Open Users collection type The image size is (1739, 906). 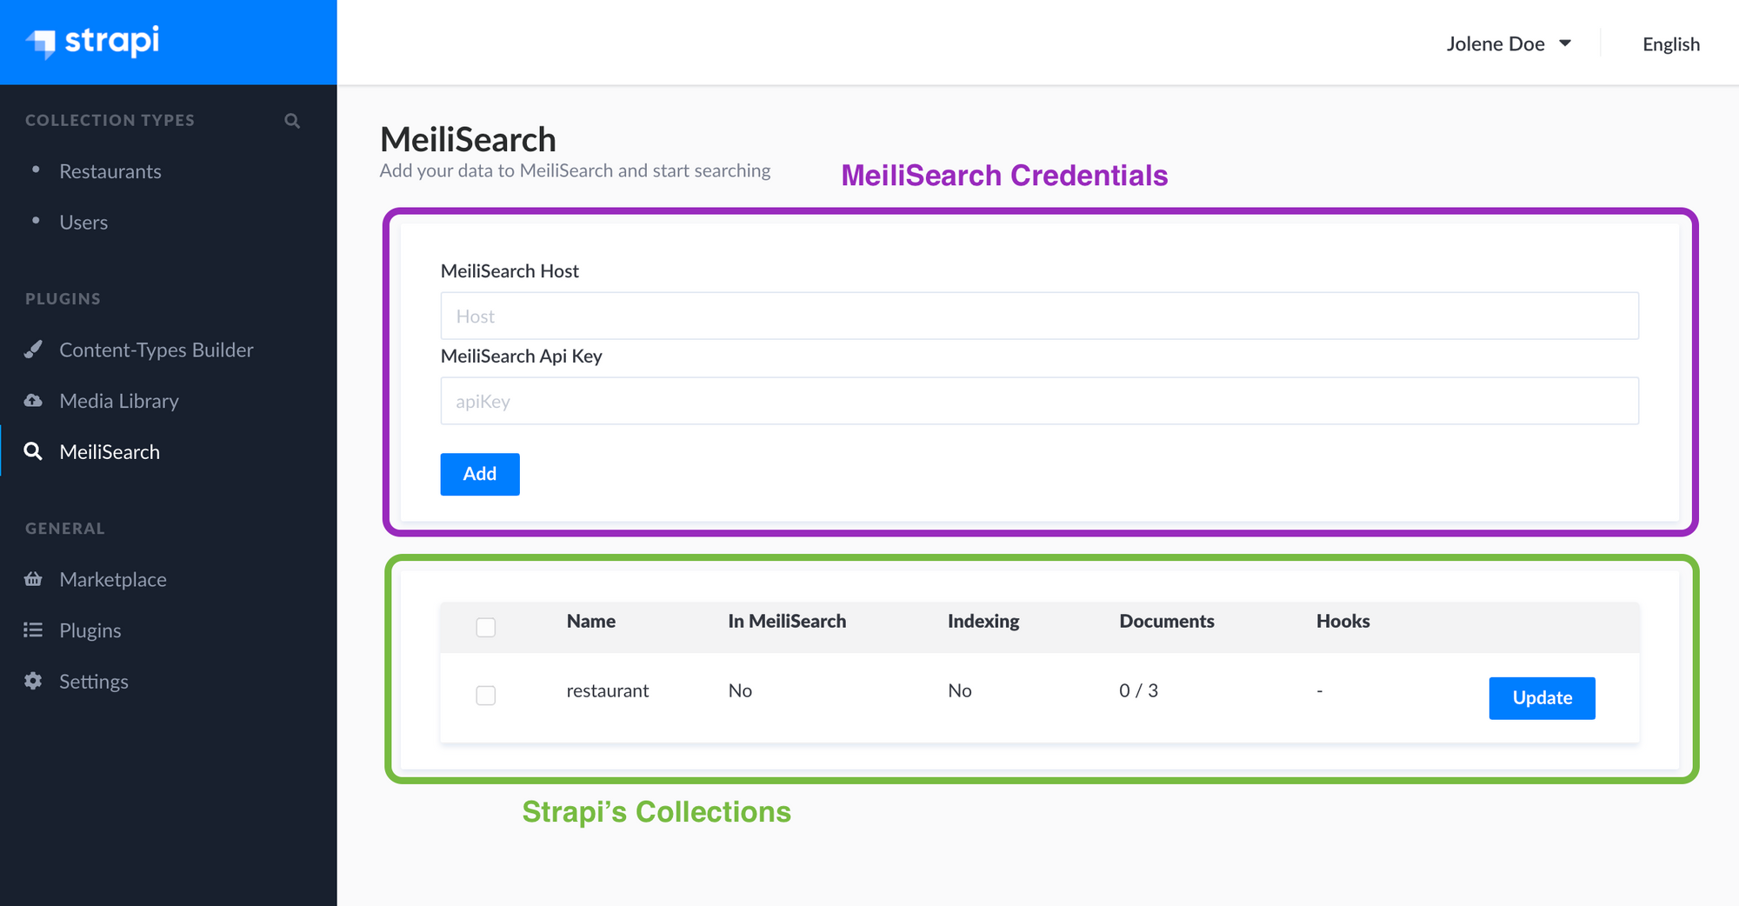[x=83, y=223]
